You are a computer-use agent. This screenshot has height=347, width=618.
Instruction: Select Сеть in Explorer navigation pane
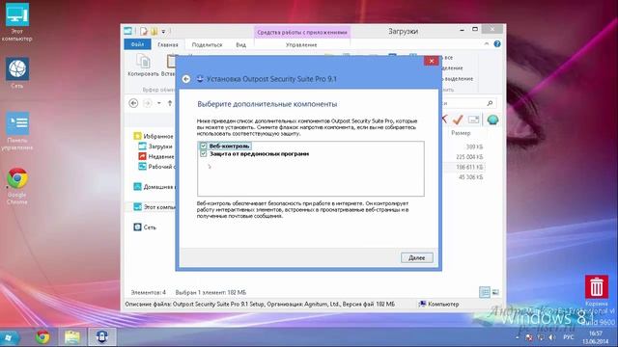[145, 227]
